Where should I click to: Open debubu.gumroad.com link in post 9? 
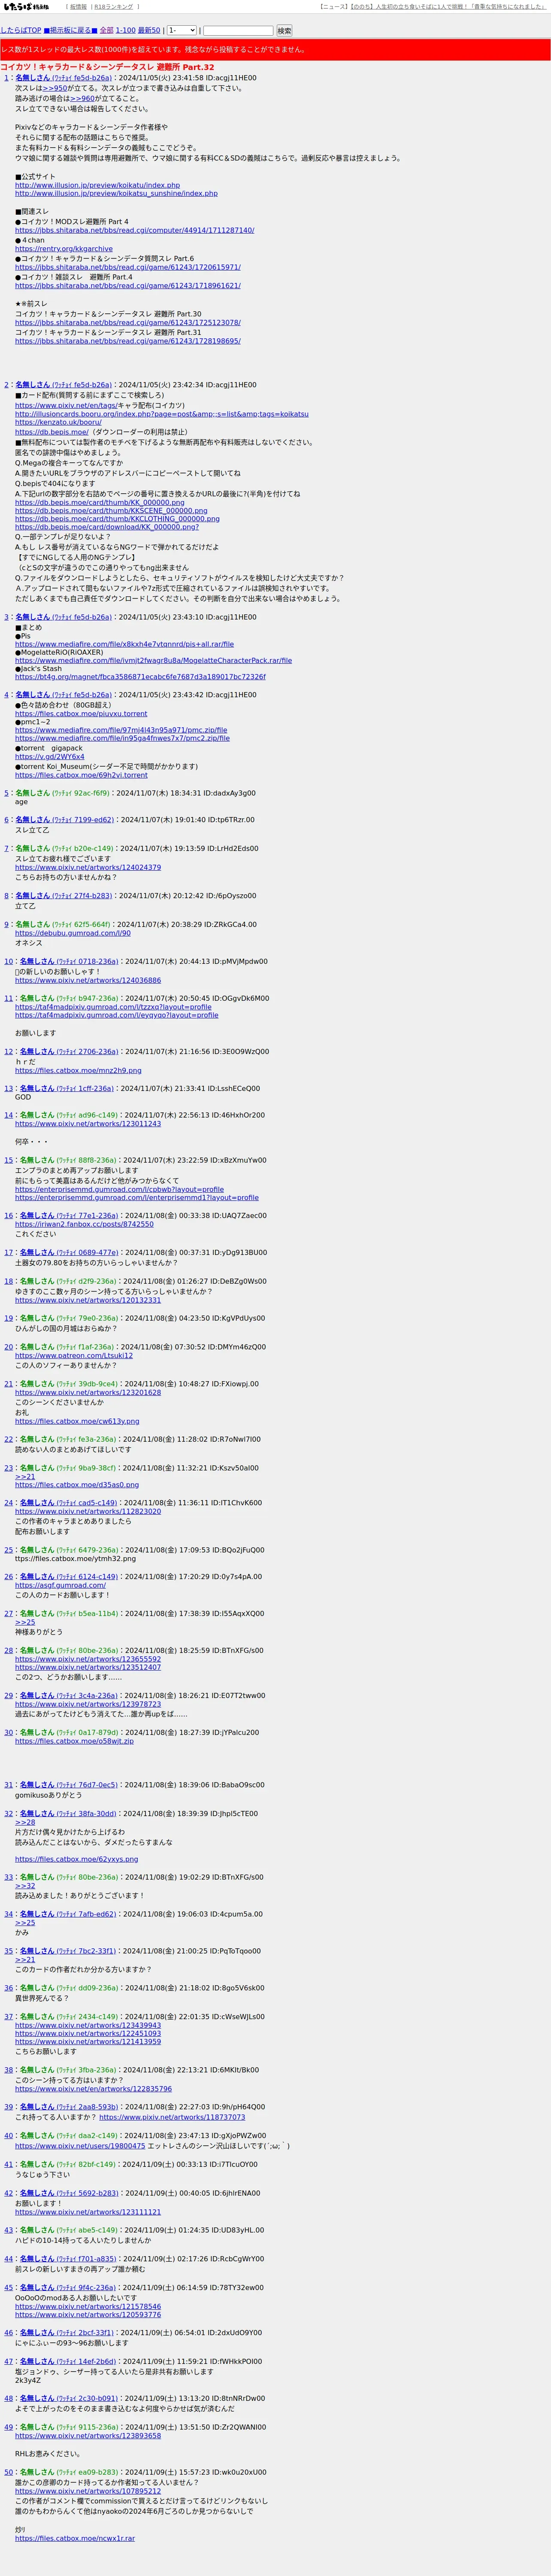(73, 933)
